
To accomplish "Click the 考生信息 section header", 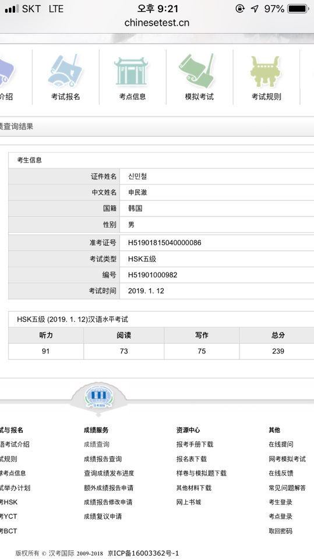I will (x=29, y=160).
